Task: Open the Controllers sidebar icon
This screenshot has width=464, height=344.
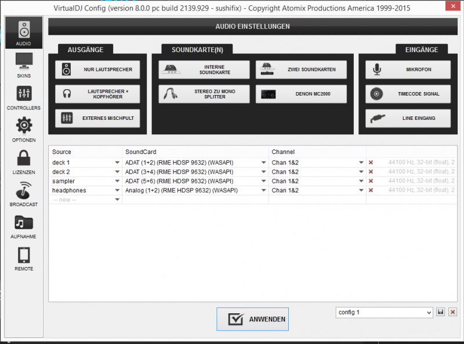Action: tap(24, 97)
